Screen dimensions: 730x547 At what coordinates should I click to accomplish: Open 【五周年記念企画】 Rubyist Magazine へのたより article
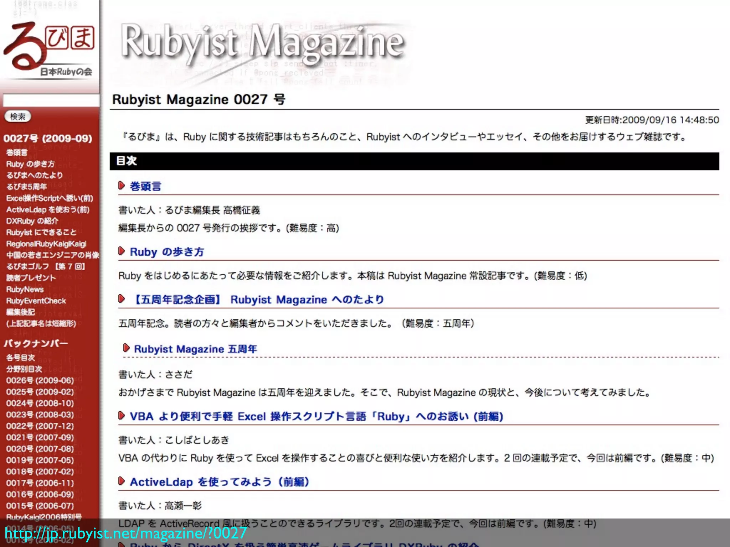257,299
